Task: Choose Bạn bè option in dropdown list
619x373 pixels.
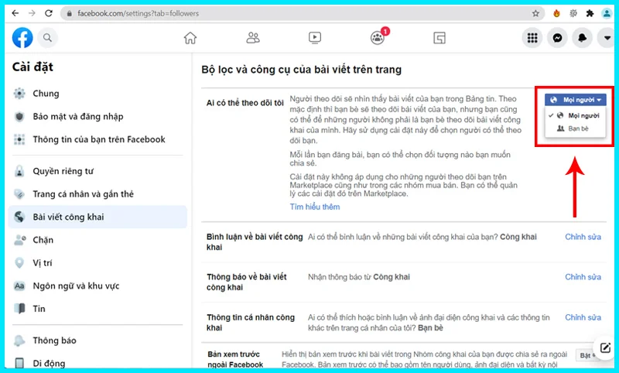Action: tap(575, 128)
